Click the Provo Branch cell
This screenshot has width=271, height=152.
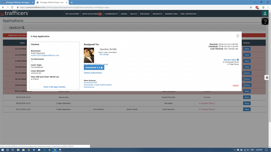pyautogui.click(x=99, y=109)
